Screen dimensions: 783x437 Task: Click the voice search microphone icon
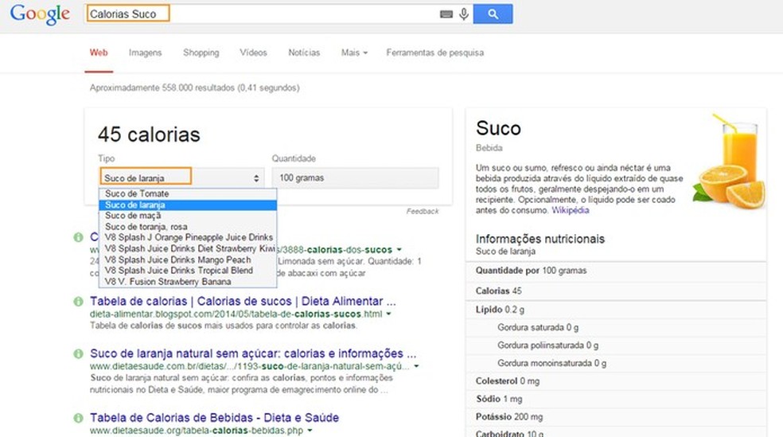[464, 14]
